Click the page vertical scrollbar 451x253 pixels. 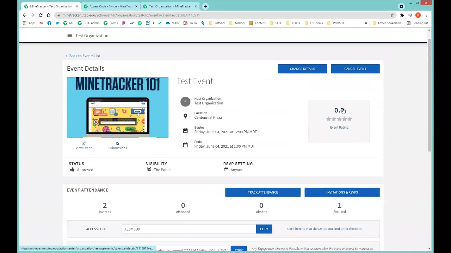429,95
